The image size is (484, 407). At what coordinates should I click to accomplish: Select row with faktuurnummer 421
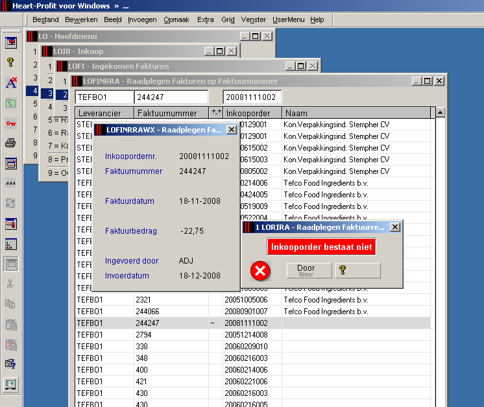point(253,382)
